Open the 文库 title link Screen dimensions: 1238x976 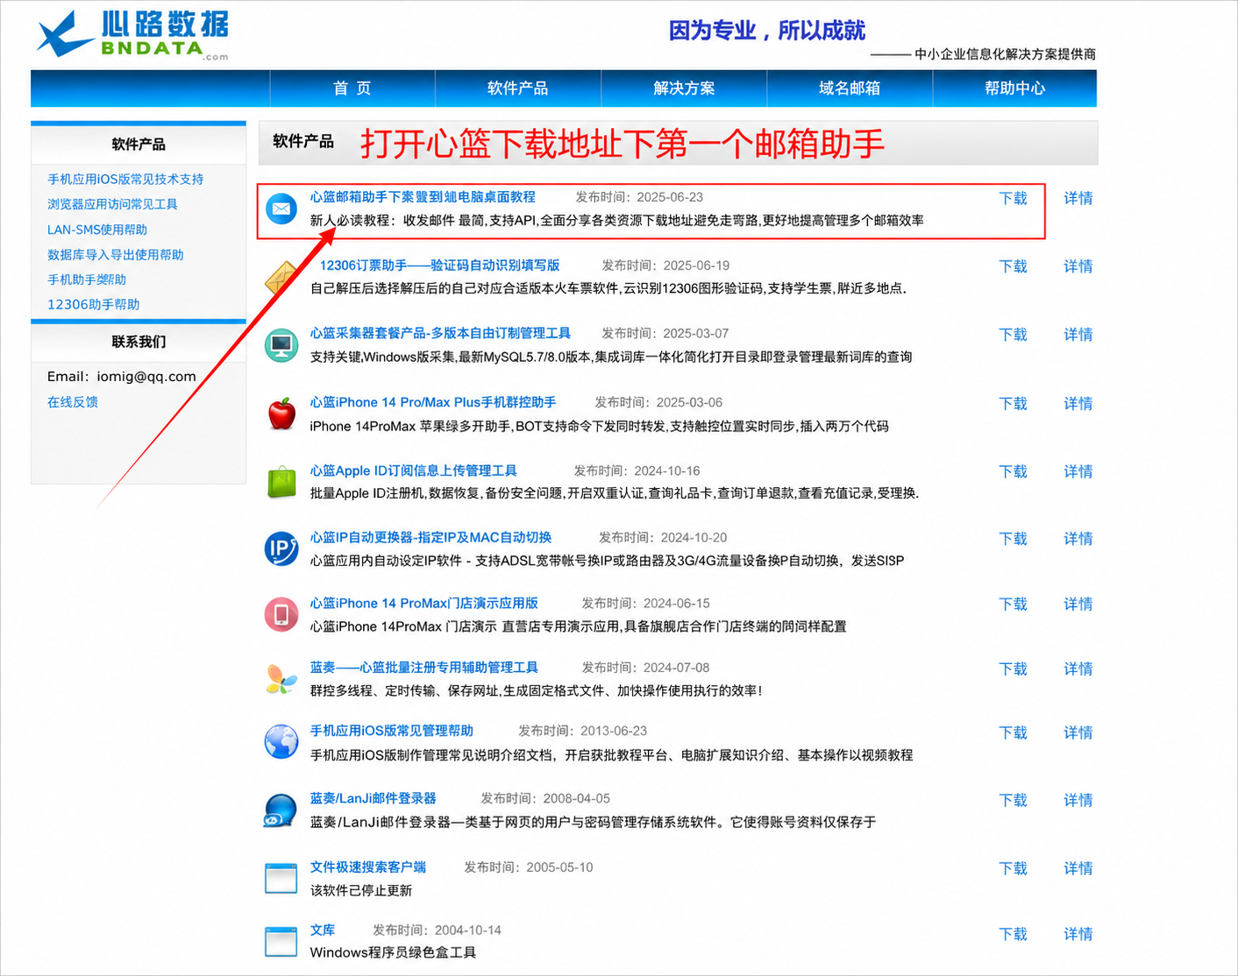coord(323,930)
